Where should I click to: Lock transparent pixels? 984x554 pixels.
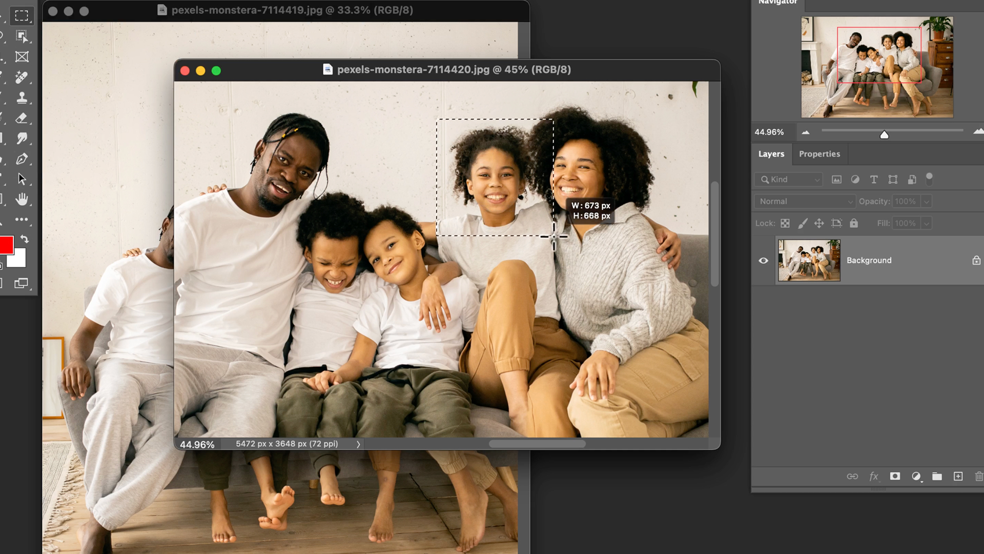coord(785,223)
